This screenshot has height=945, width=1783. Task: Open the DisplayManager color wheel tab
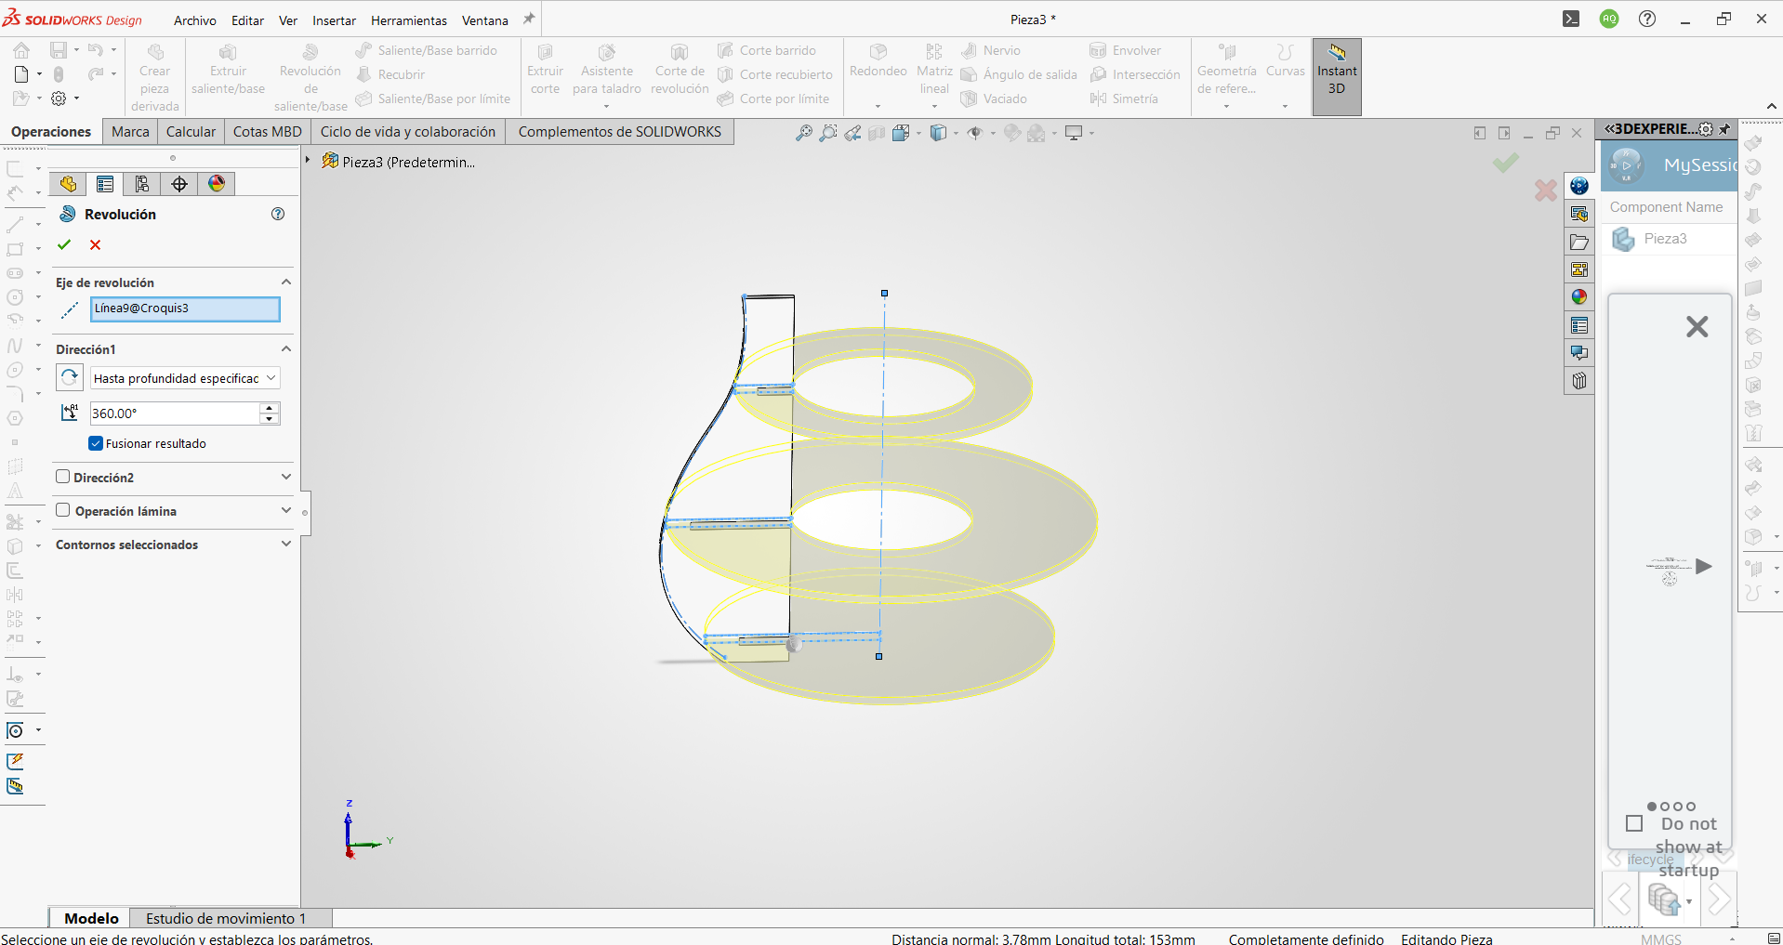tap(217, 184)
